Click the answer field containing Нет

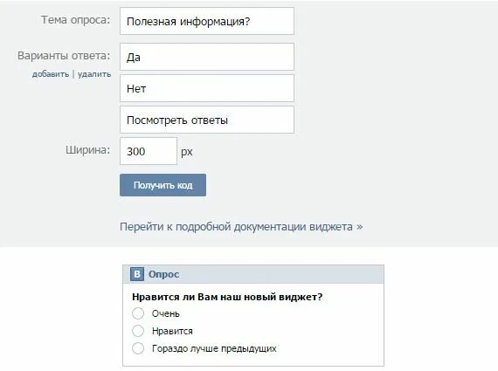[x=207, y=88]
